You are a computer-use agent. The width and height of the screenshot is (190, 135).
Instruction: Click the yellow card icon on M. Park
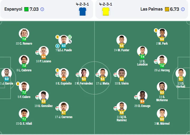click(156, 30)
